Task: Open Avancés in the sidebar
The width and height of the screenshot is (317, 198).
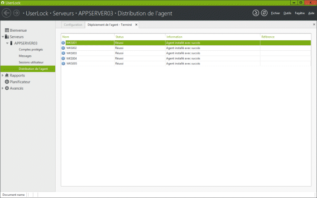Action: [16, 88]
